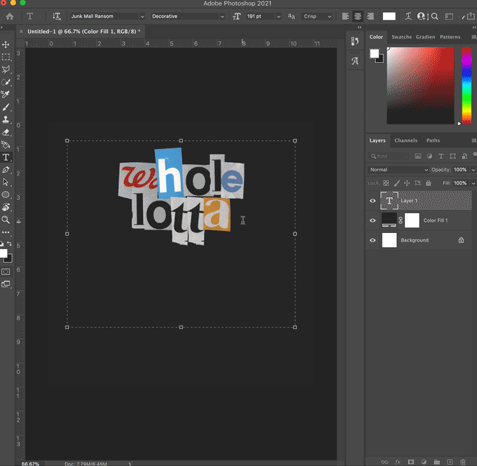Toggle Lock all padlock icon
Screen dimensions: 477x466
(x=429, y=183)
